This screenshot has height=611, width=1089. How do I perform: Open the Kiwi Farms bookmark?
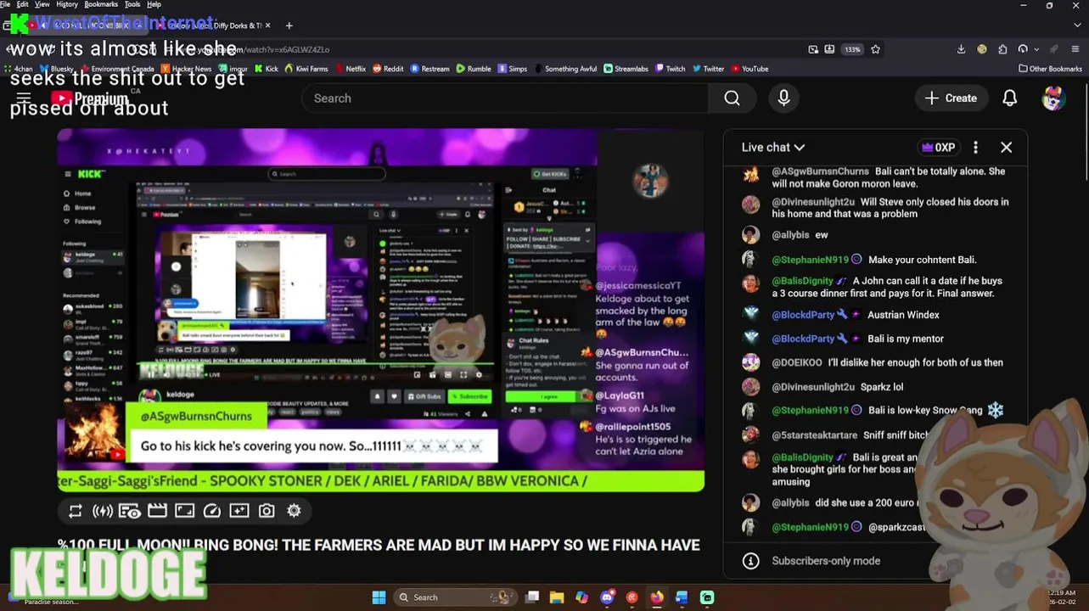click(x=306, y=69)
